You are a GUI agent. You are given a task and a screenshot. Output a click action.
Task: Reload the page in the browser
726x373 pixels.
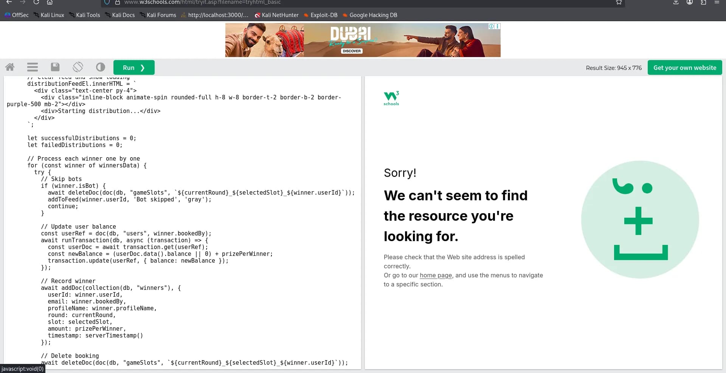click(36, 2)
